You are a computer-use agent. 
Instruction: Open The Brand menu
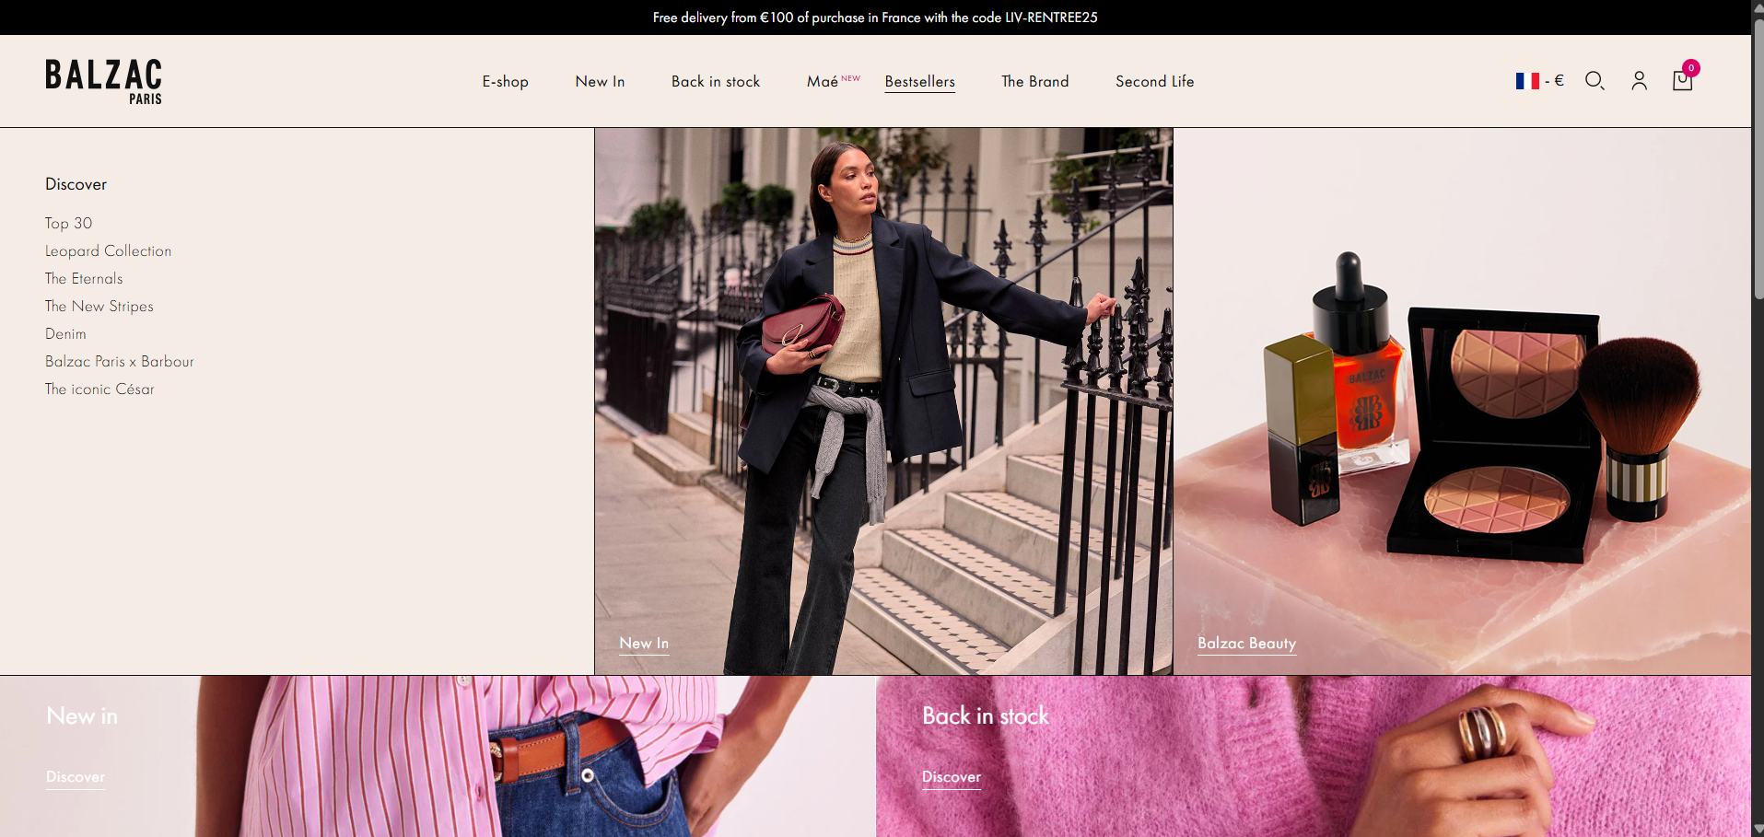1035,81
